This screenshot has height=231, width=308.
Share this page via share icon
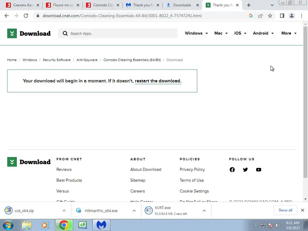pyautogui.click(x=260, y=16)
